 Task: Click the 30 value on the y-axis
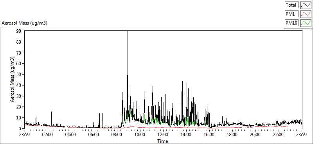tap(19, 96)
